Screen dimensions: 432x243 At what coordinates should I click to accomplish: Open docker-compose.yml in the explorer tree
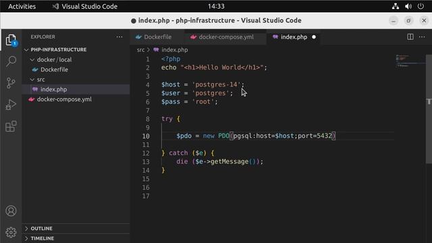64,99
